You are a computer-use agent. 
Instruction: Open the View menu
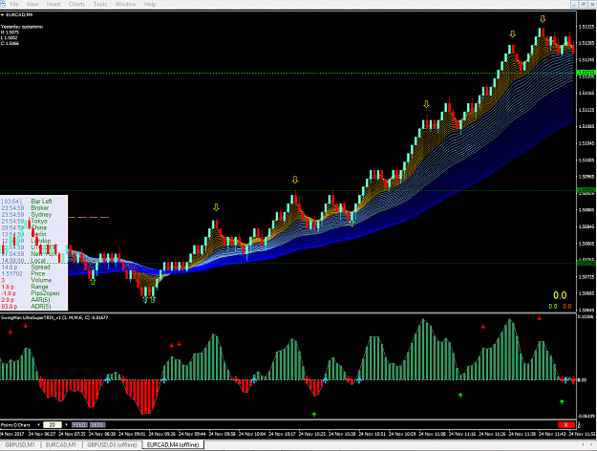point(32,4)
